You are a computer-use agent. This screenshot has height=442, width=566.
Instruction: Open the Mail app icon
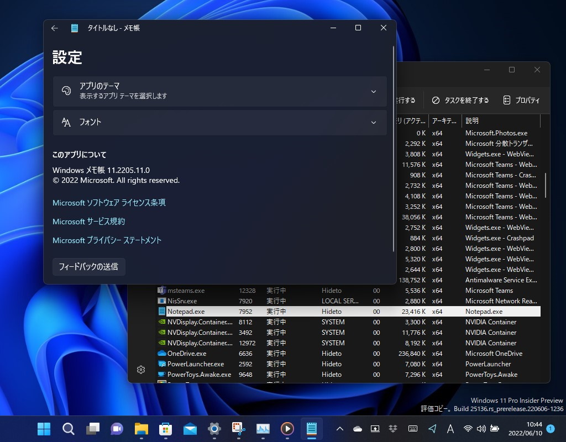click(189, 429)
